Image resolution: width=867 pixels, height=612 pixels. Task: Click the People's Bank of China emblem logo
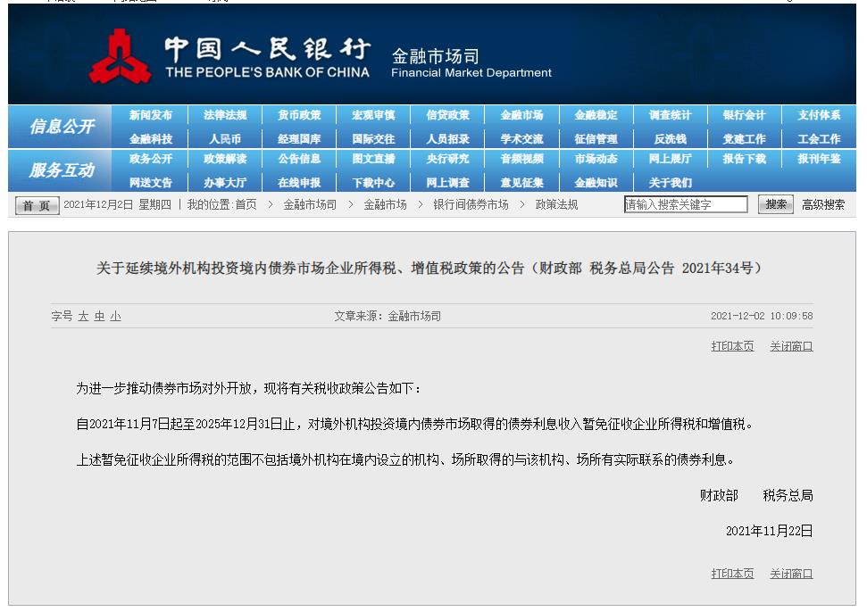click(x=120, y=54)
